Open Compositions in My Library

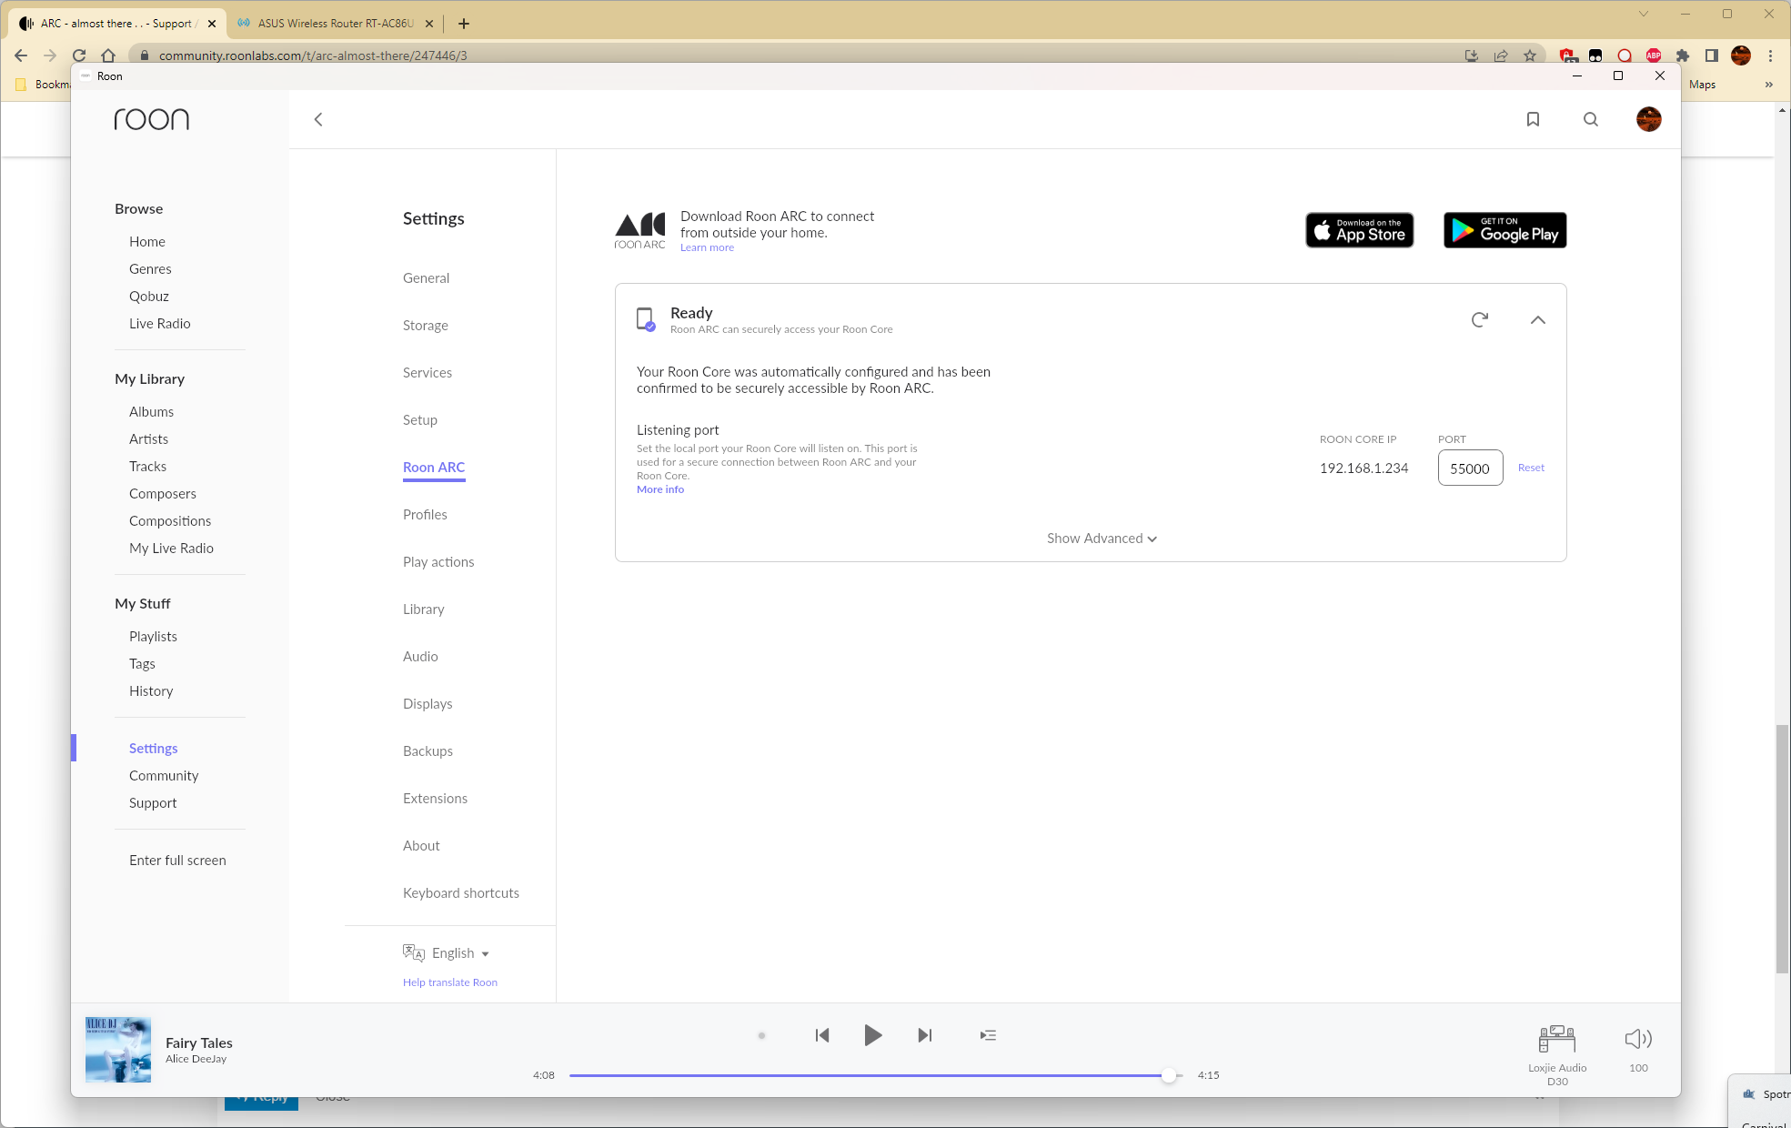coord(170,521)
